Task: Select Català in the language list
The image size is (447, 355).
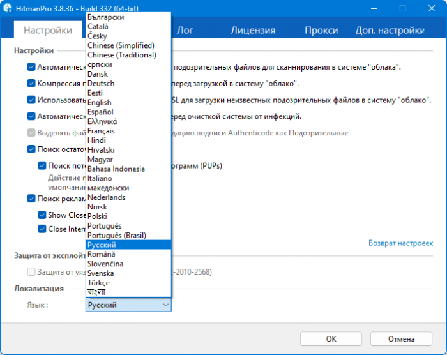Action: click(128, 27)
